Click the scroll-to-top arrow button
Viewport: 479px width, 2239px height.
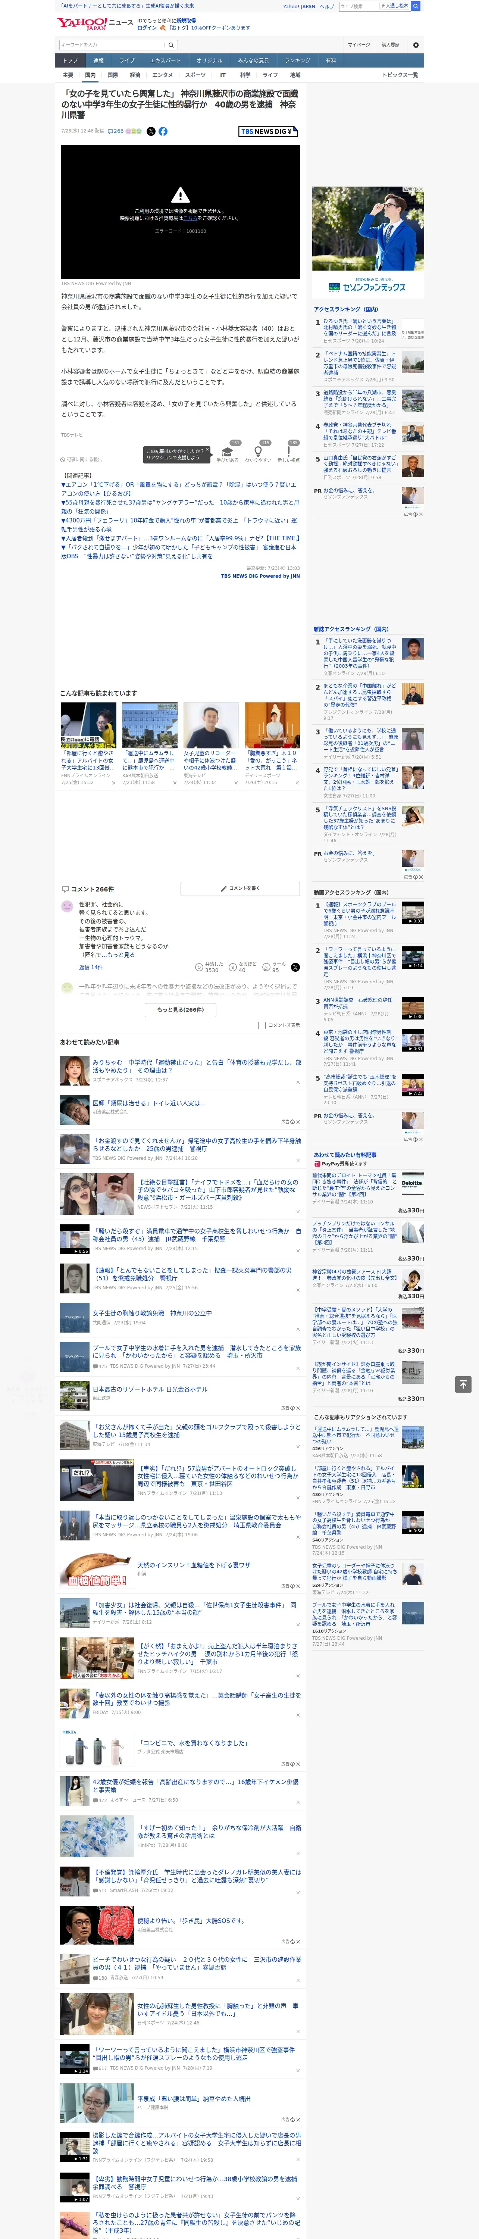(x=463, y=1384)
